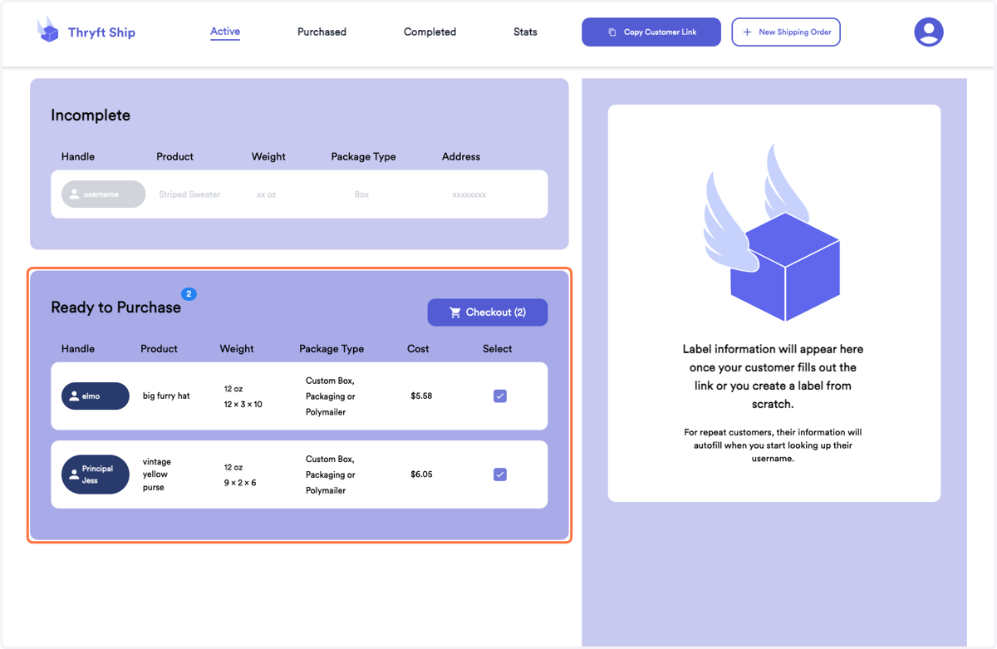
Task: Click the Address column header
Action: pos(461,156)
